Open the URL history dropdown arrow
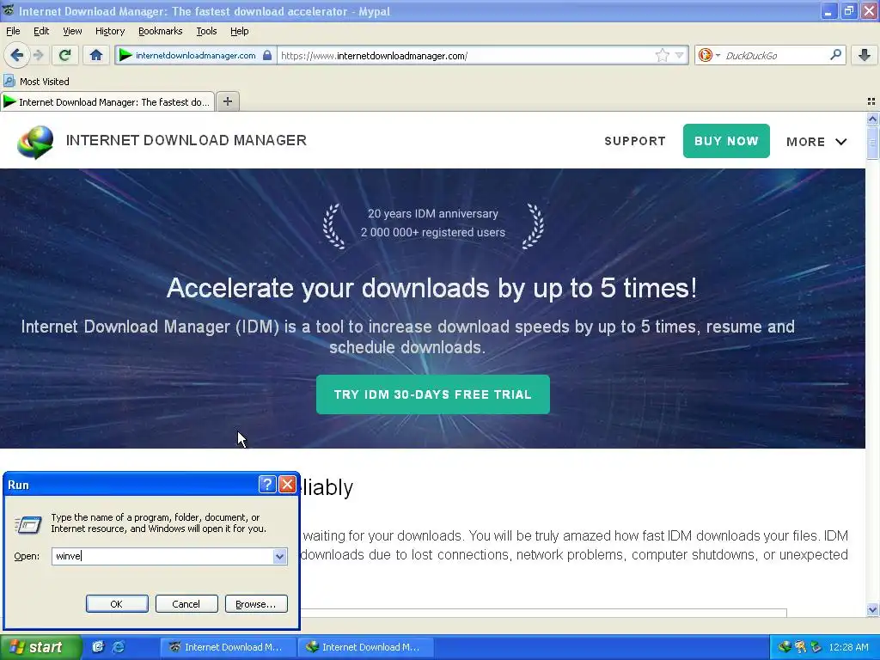This screenshot has width=880, height=660. (680, 55)
